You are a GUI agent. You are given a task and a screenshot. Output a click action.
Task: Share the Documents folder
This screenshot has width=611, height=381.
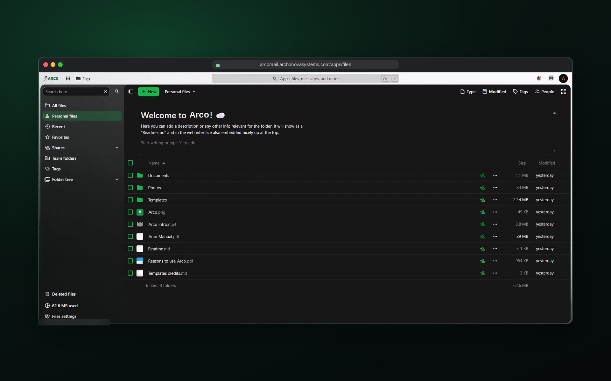(482, 175)
